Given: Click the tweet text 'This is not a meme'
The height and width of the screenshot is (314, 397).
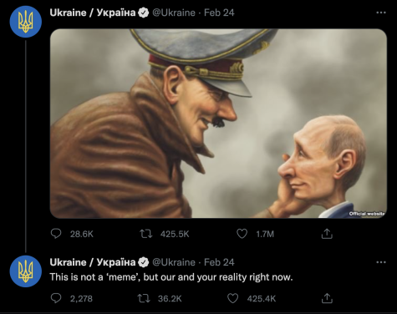Looking at the screenshot, I should click(171, 277).
